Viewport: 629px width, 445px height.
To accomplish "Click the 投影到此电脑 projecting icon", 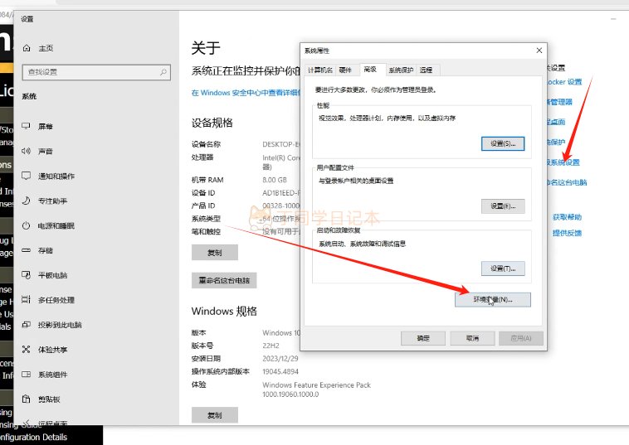I will click(x=26, y=325).
